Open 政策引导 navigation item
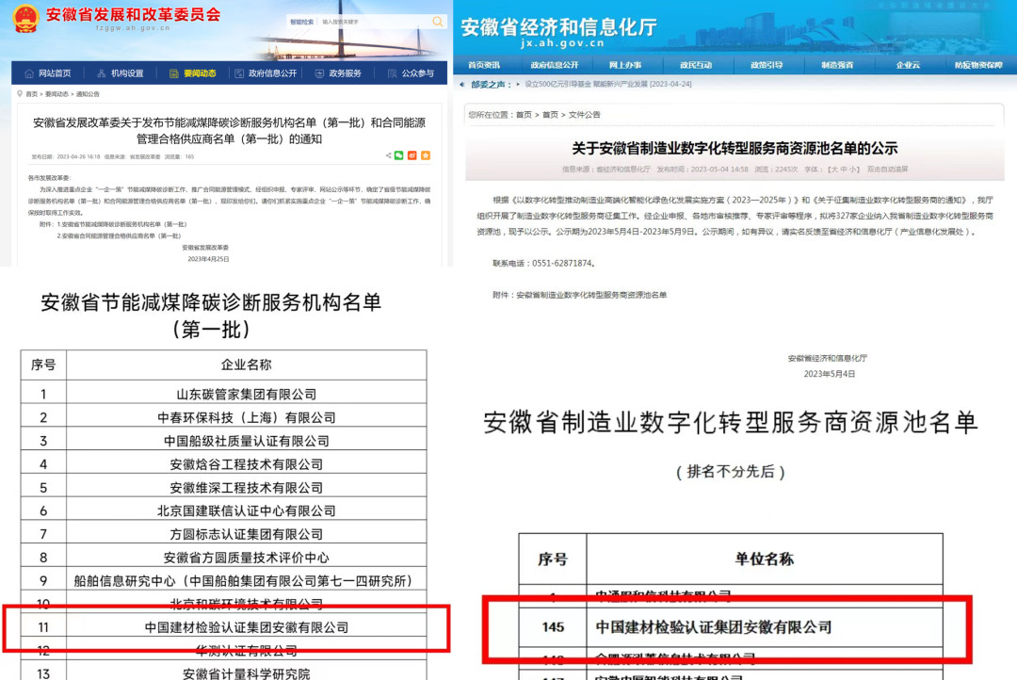This screenshot has height=680, width=1017. pyautogui.click(x=767, y=65)
